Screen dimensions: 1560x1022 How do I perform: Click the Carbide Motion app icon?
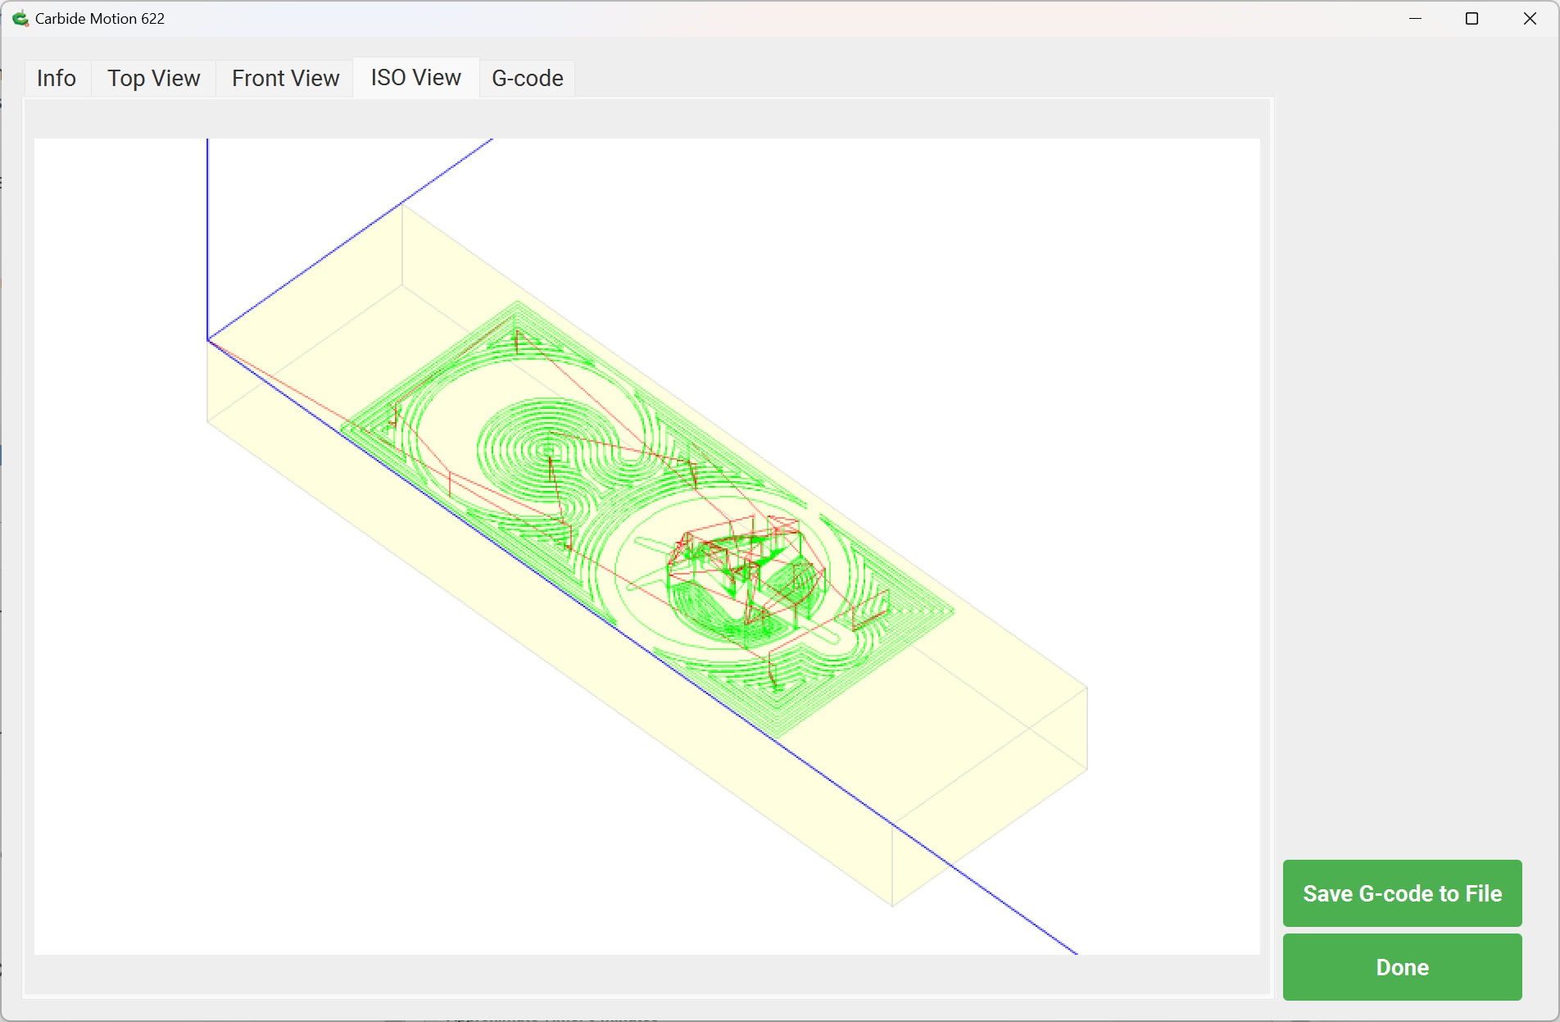click(x=20, y=18)
